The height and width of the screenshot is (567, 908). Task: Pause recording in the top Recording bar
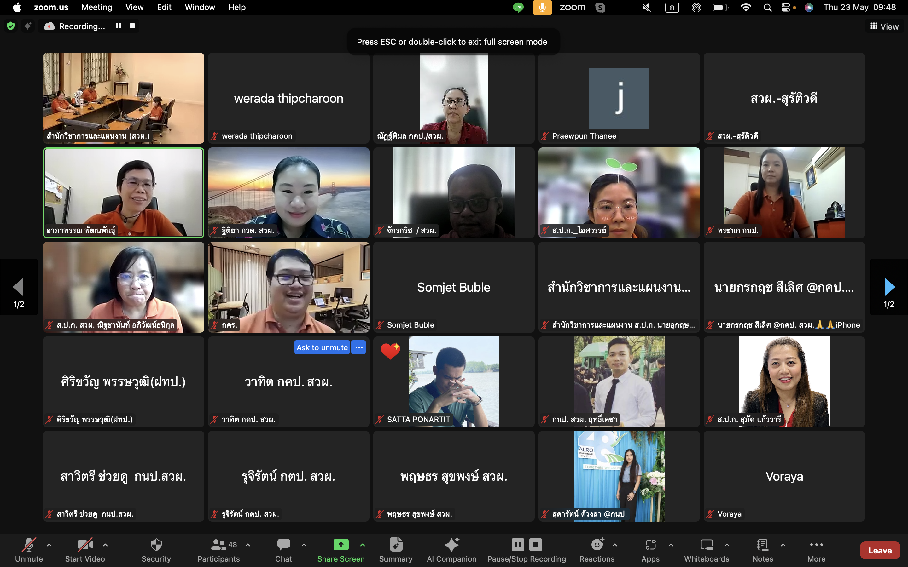[119, 26]
